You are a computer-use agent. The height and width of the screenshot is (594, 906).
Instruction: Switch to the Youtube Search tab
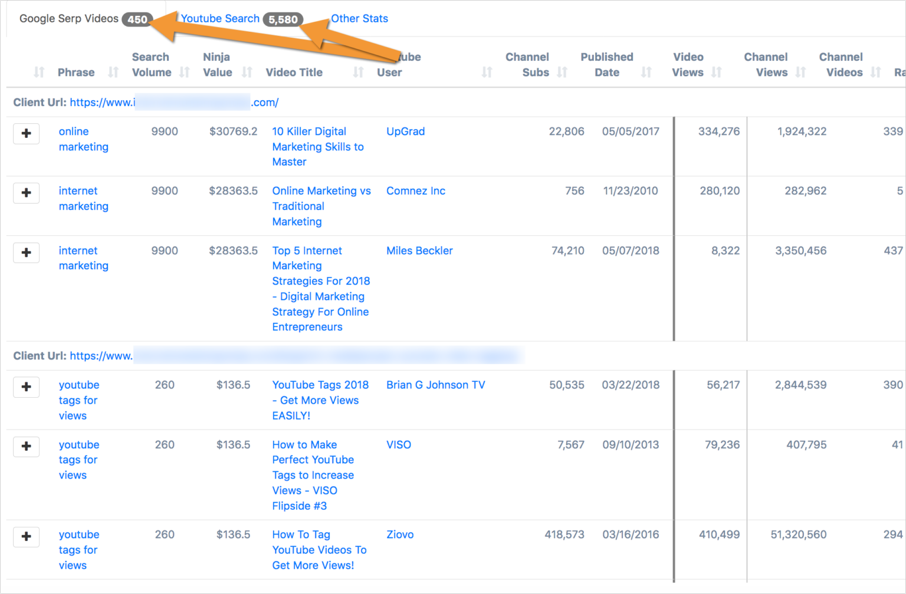click(219, 18)
